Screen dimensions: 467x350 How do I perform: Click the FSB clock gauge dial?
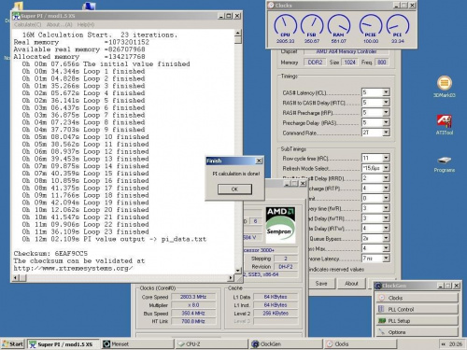(x=312, y=25)
